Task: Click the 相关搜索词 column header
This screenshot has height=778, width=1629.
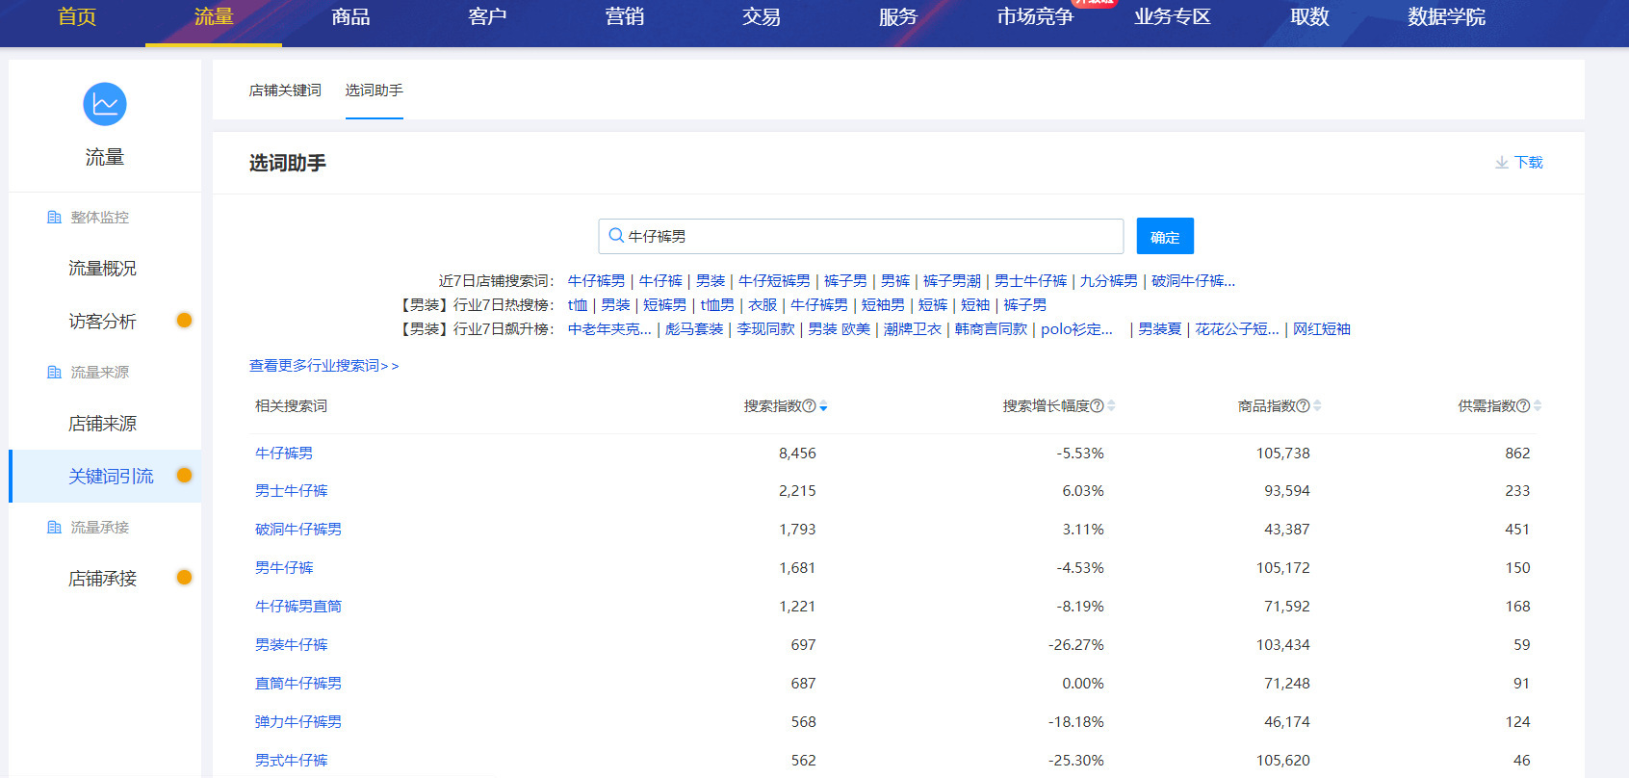Action: point(291,406)
